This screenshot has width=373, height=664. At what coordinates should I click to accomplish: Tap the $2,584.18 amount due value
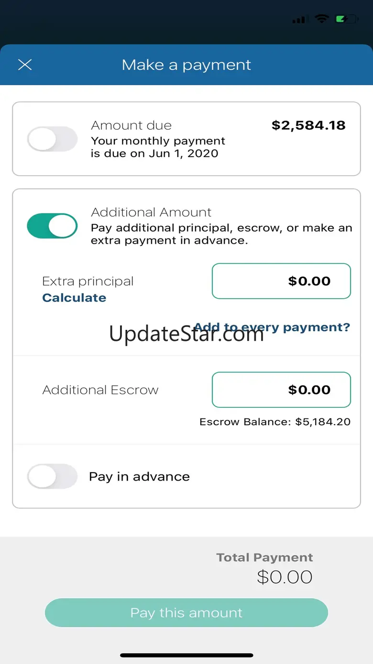(x=308, y=125)
